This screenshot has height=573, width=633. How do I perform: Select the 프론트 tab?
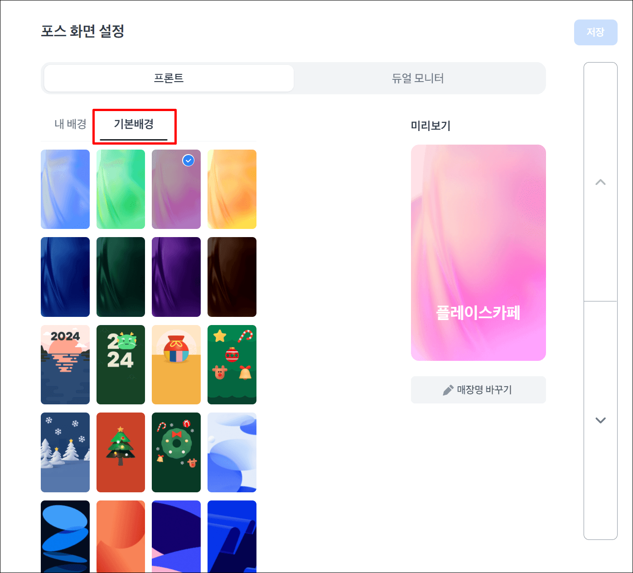coord(169,78)
